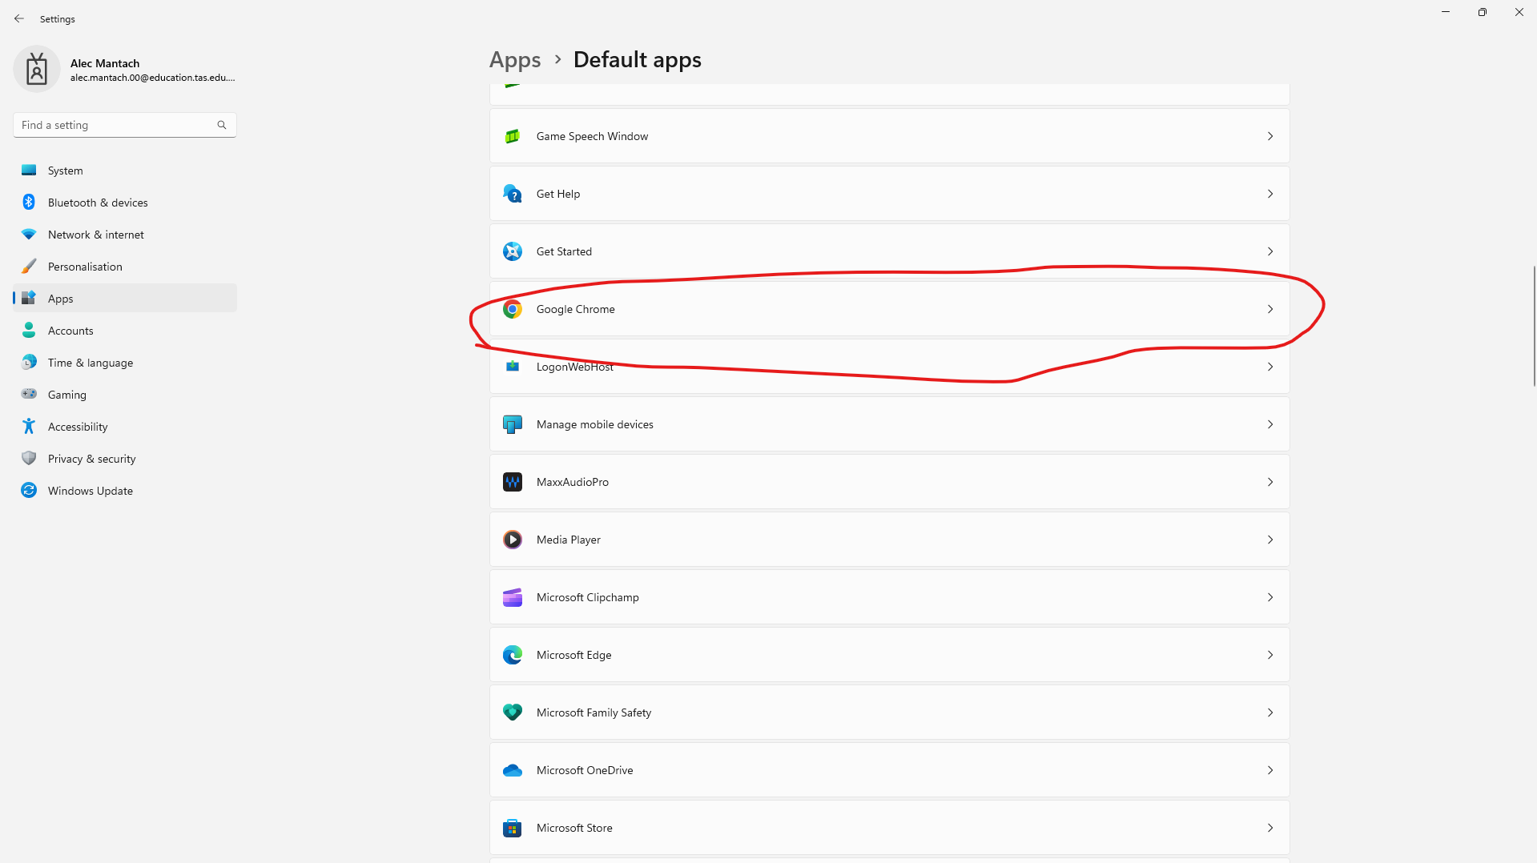Click the Windows Update arrows icon
Image resolution: width=1537 pixels, height=863 pixels.
pos(29,491)
